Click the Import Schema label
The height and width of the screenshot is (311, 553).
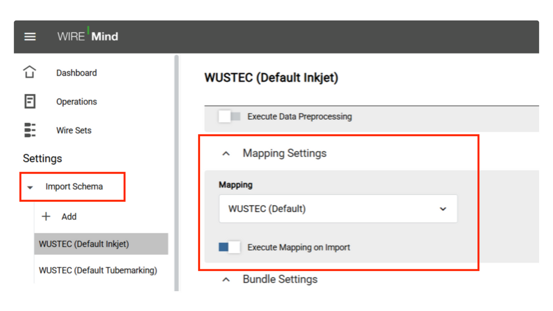click(74, 186)
